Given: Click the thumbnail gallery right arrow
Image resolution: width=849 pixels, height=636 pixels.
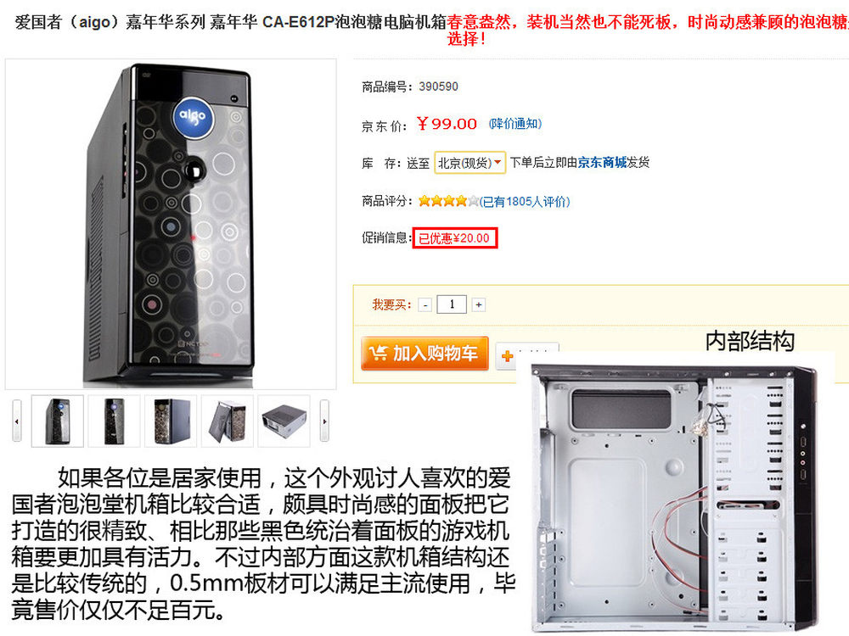Looking at the screenshot, I should [x=324, y=421].
